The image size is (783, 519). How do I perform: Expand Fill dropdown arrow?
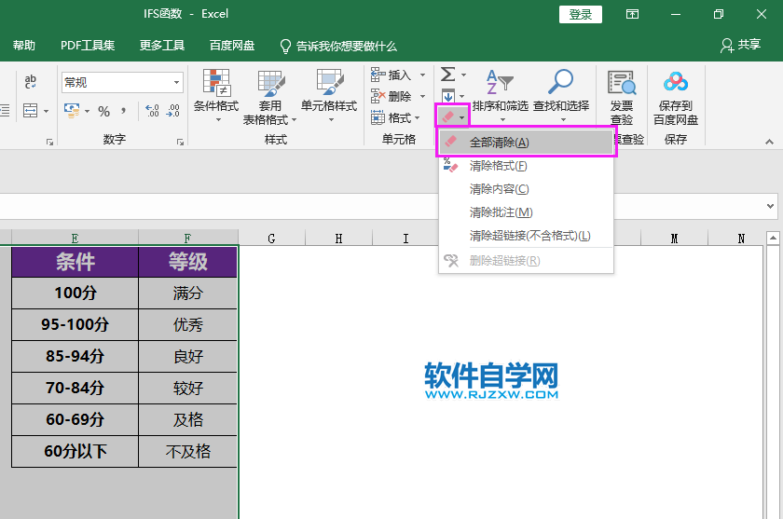click(462, 96)
